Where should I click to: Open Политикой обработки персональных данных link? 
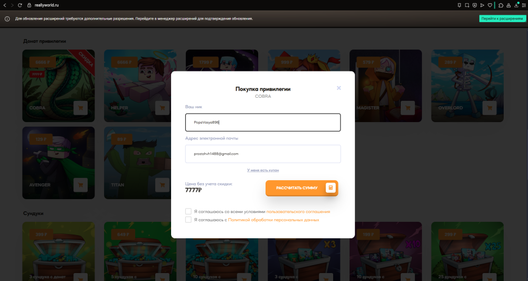pyautogui.click(x=274, y=220)
